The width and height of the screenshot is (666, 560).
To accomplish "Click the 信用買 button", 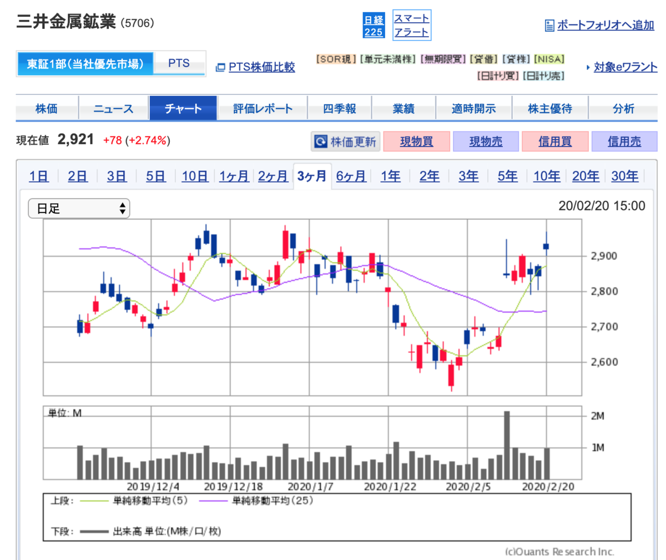I will (x=555, y=142).
